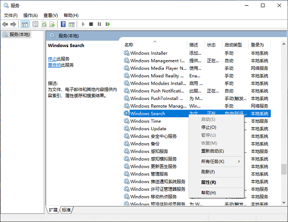Open the Help question-mark toolbar icon
The image size is (288, 222).
[x=63, y=24]
